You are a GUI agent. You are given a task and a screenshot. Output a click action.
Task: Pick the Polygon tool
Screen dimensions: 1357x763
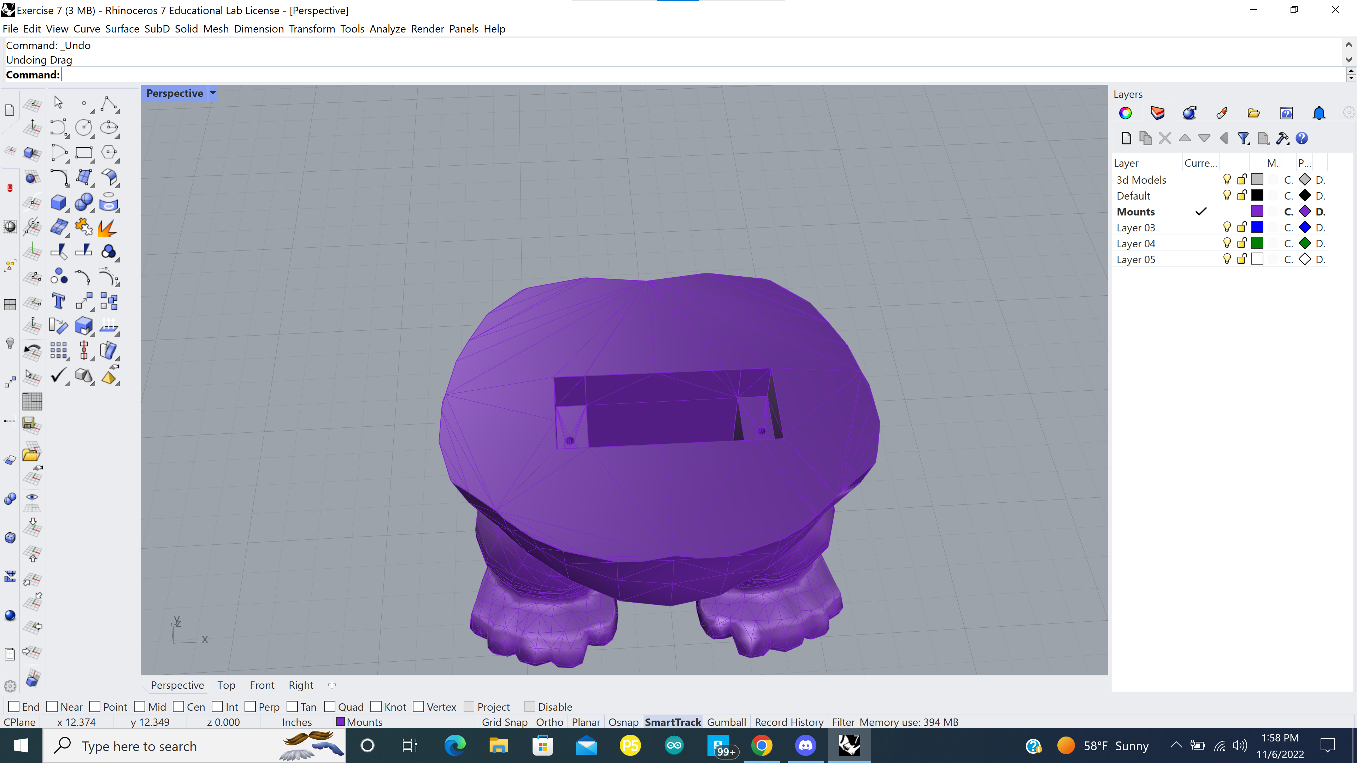[x=109, y=153]
